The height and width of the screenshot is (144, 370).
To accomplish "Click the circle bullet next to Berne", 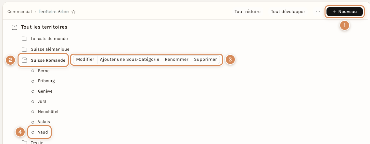I will coord(33,71).
